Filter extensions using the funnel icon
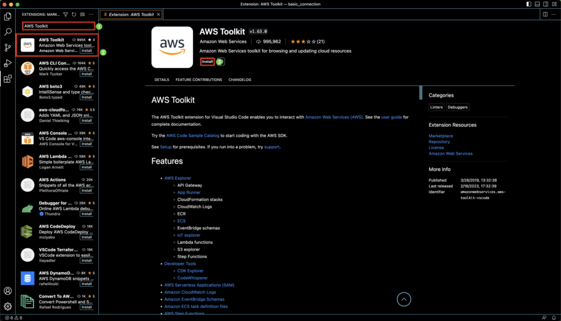 pyautogui.click(x=65, y=14)
